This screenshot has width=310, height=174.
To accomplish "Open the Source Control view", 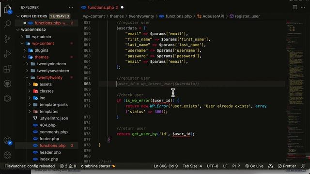I will click(7, 39).
